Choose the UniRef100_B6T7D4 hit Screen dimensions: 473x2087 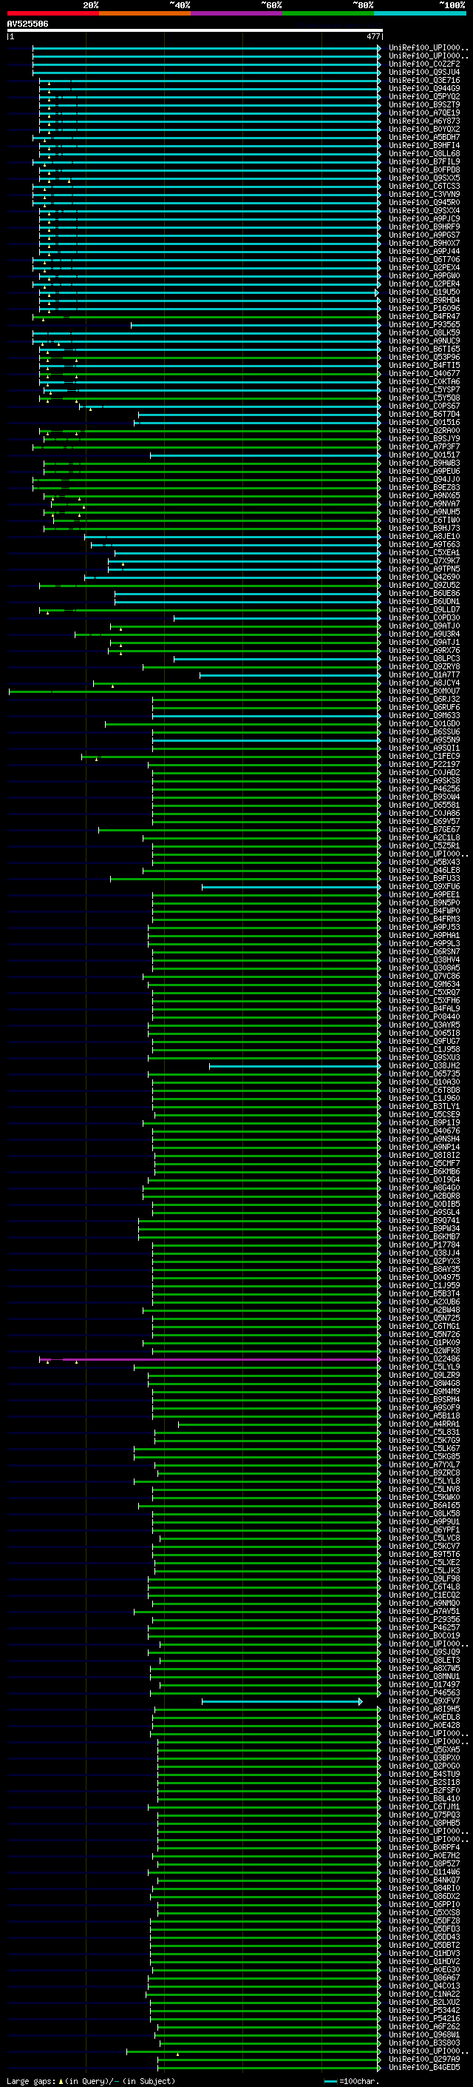point(424,414)
